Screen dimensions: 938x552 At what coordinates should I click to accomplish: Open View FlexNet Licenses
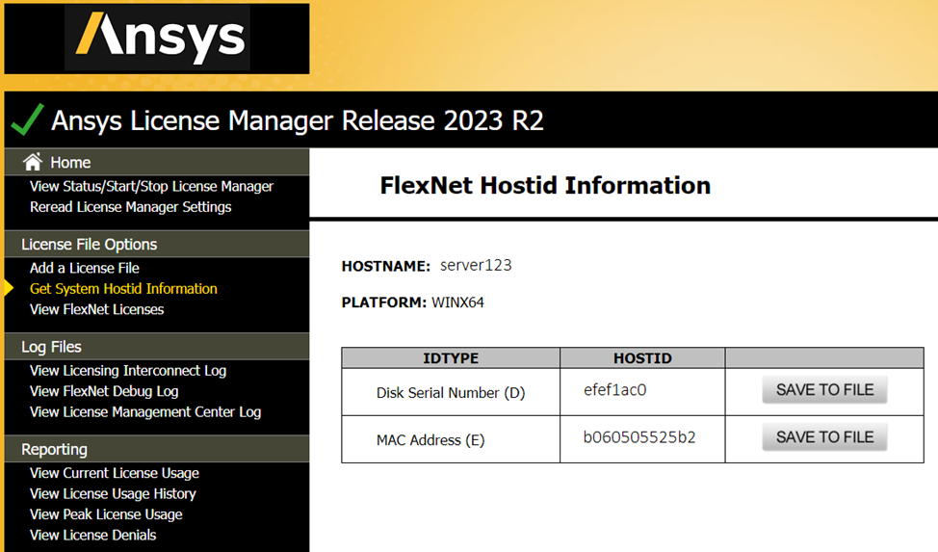coord(96,309)
